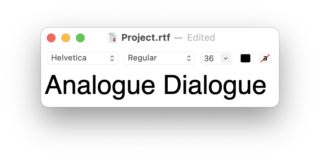The width and height of the screenshot is (320, 161).
Task: Open the text background color button
Action: [x=265, y=58]
